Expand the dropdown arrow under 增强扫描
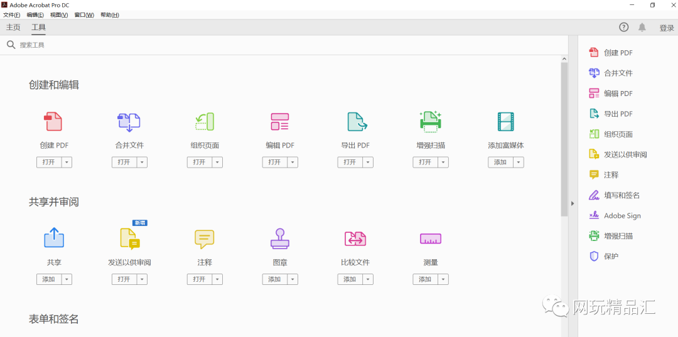 pyautogui.click(x=444, y=163)
